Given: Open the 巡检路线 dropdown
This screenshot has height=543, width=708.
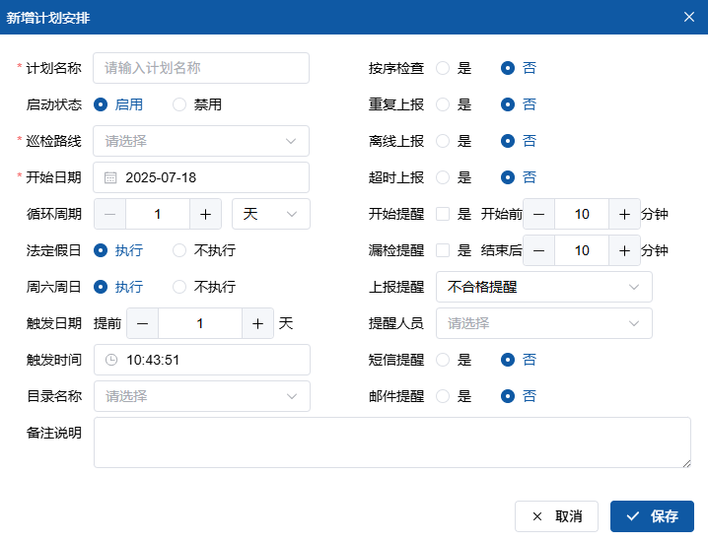Looking at the screenshot, I should 201,141.
